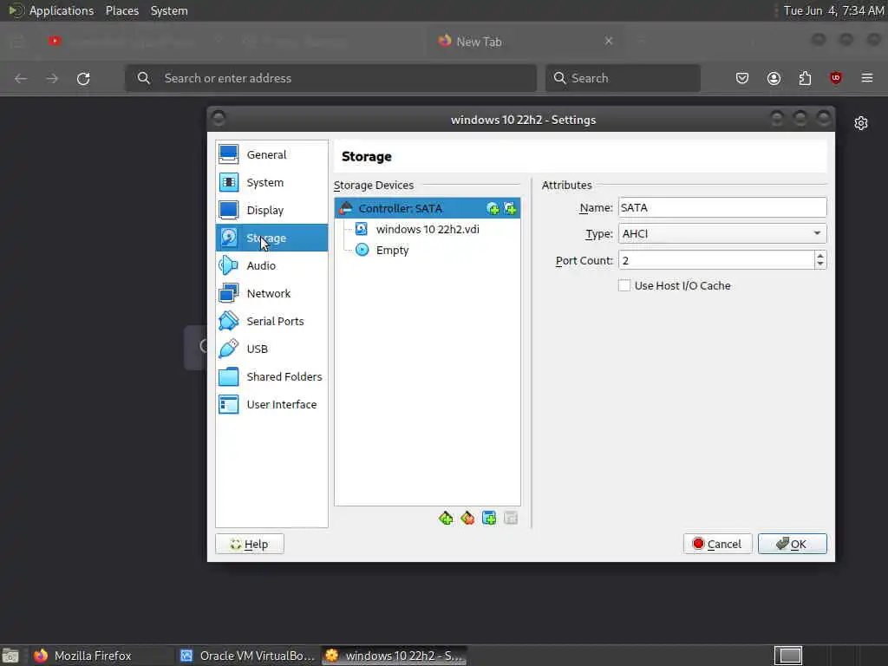Image resolution: width=888 pixels, height=666 pixels.
Task: Select the Controller: SATA tree row
Action: tap(428, 208)
